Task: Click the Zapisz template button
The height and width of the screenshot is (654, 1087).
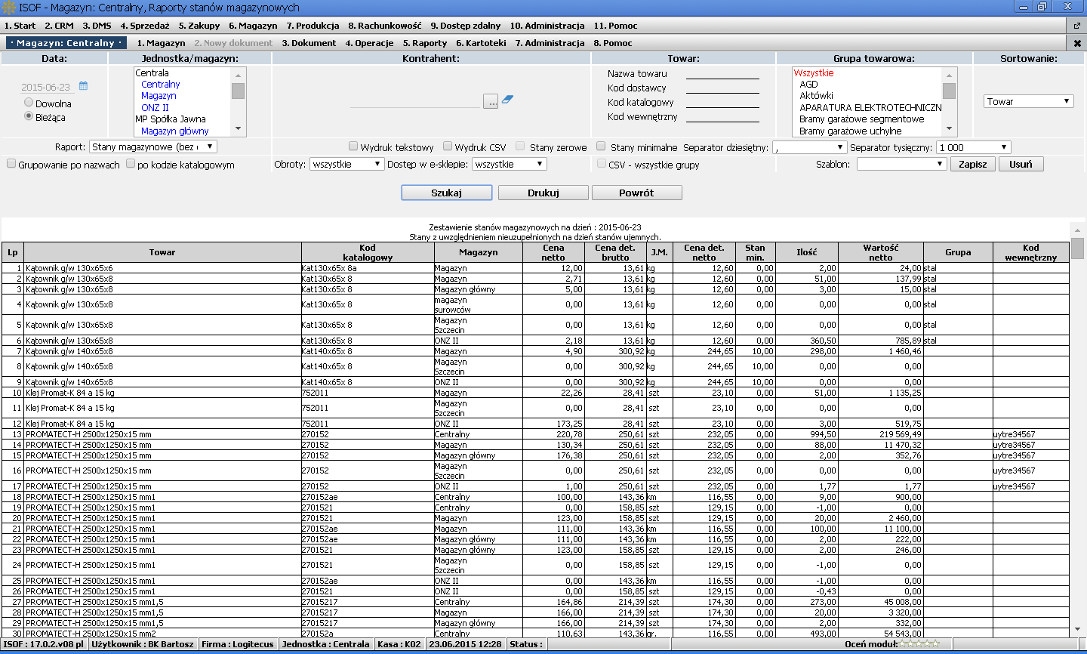Action: point(973,164)
